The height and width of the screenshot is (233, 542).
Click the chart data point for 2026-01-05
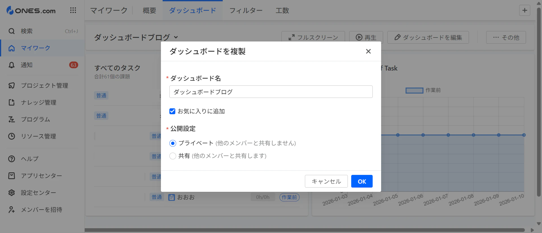click(398, 135)
